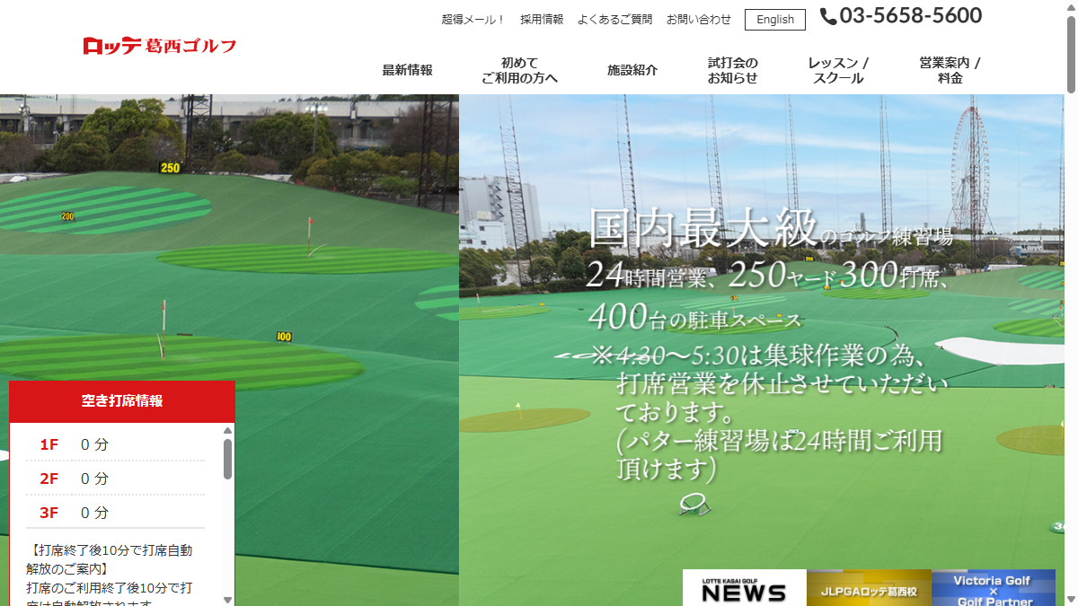The width and height of the screenshot is (1078, 606).
Task: Open the 営業案内 / 料金 menu
Action: pyautogui.click(x=950, y=70)
